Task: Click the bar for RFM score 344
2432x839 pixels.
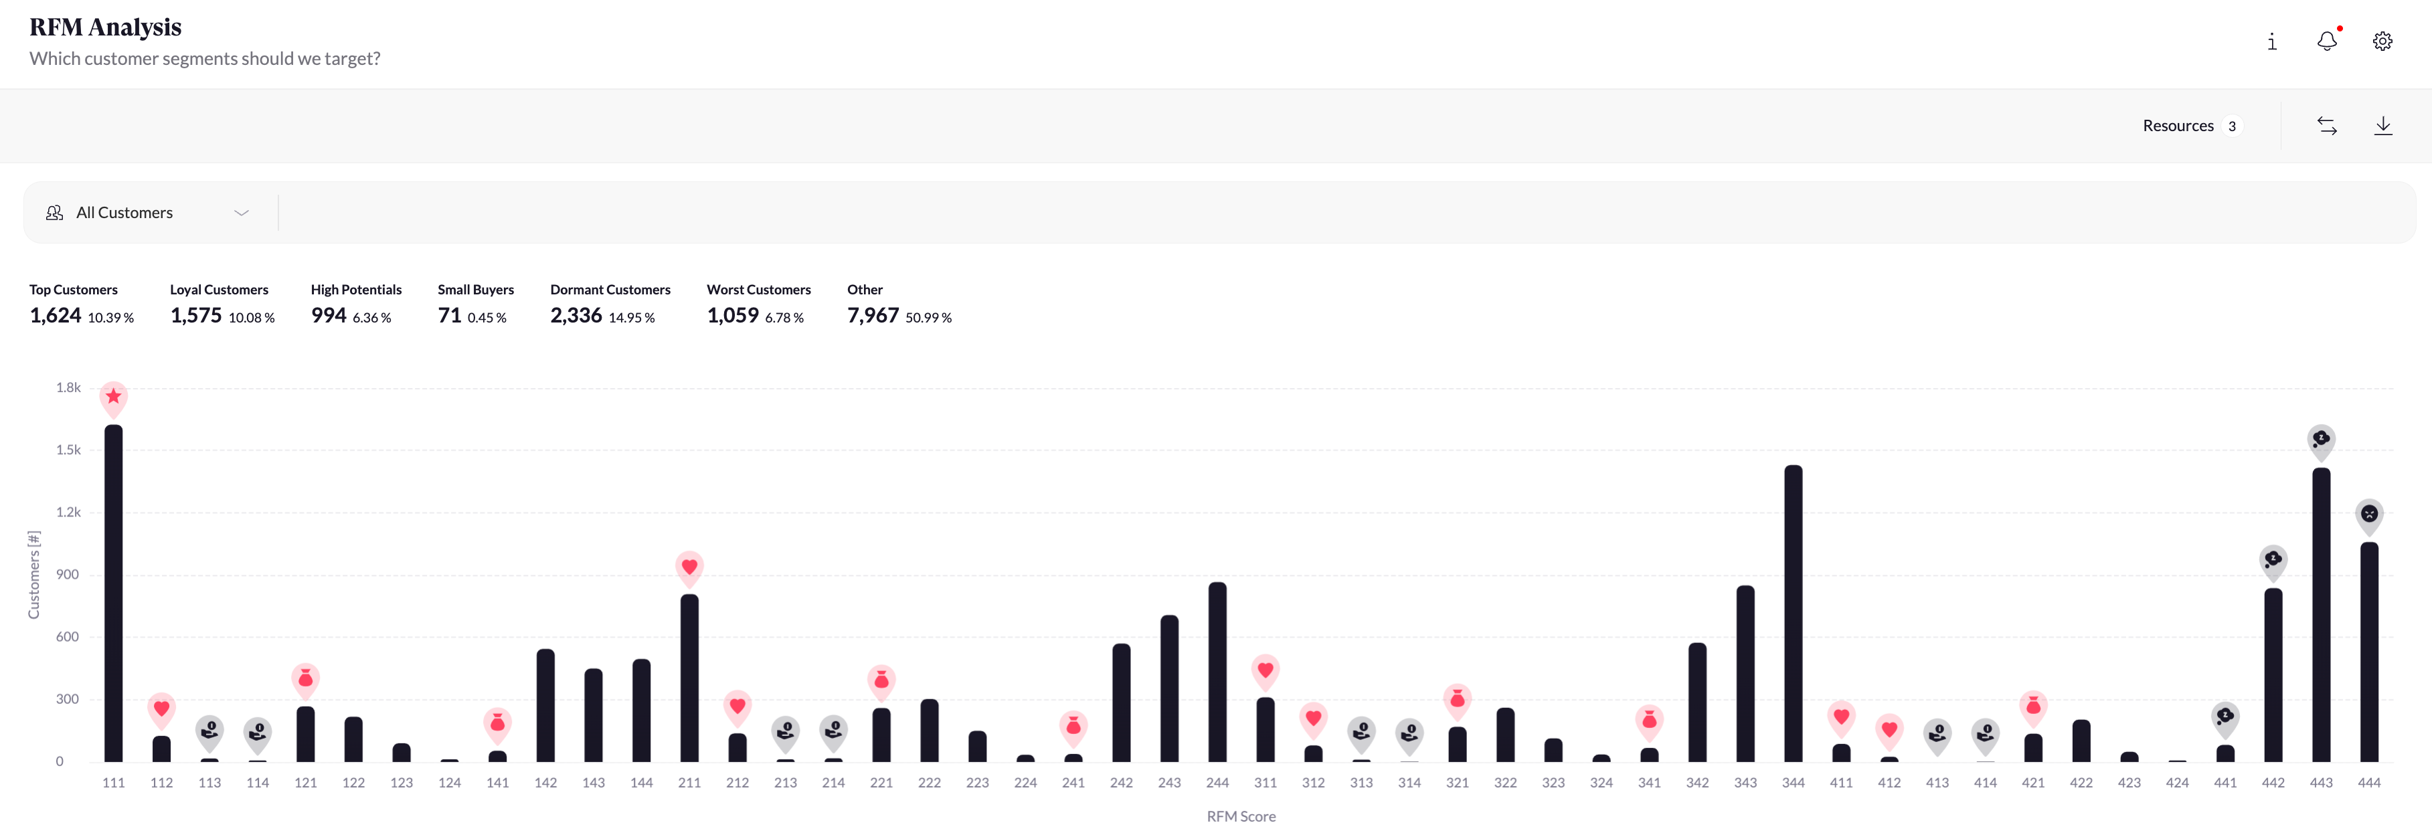Action: pos(1793,614)
